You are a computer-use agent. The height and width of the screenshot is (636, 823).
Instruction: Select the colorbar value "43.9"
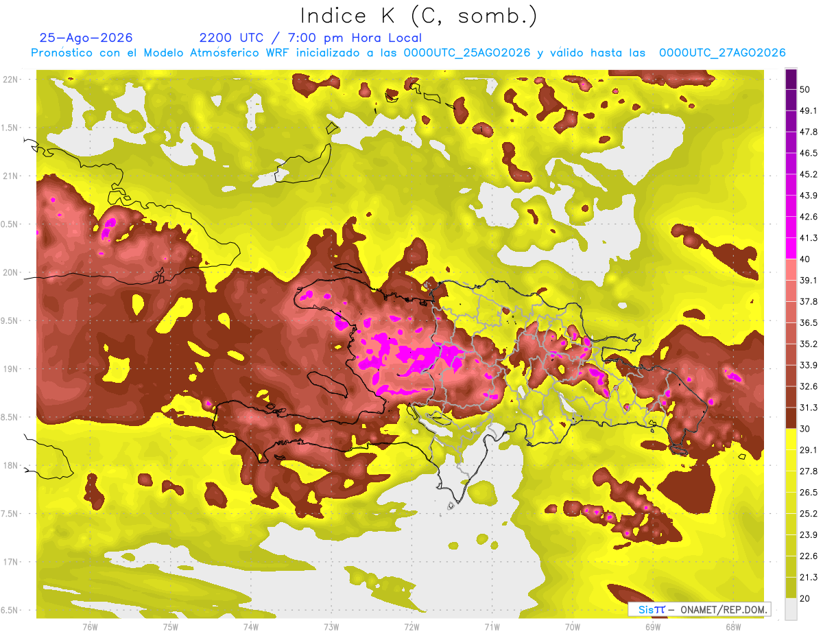point(808,196)
